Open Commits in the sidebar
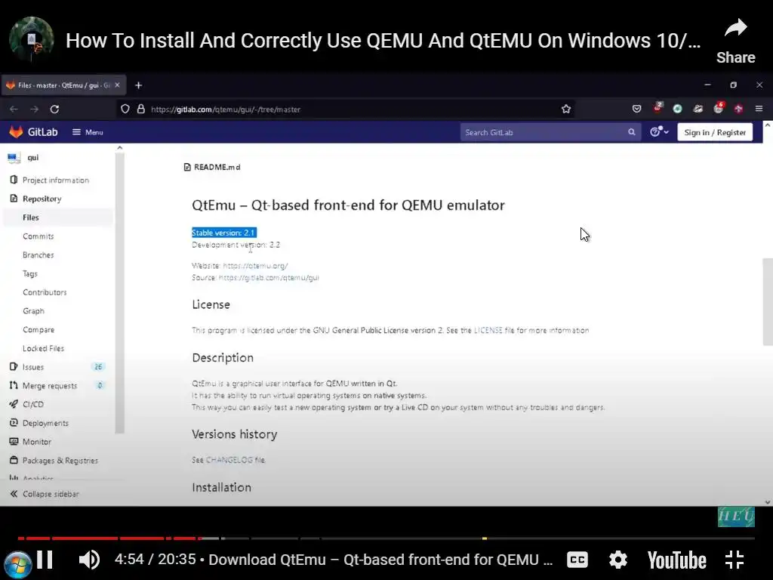 38,236
